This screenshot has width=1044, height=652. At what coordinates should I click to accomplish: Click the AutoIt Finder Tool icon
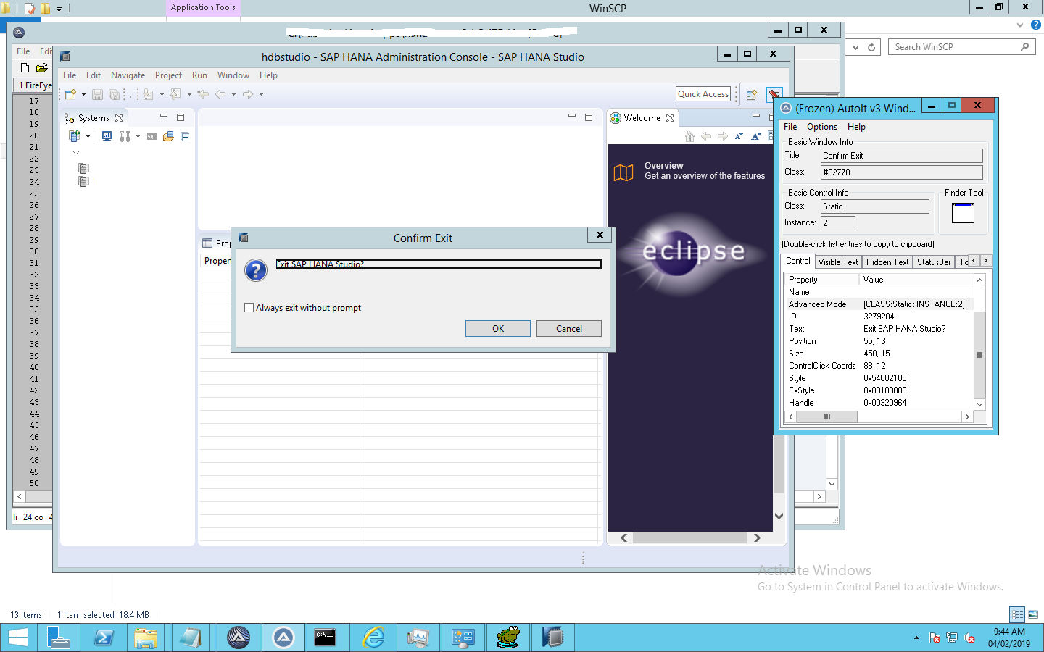point(963,213)
